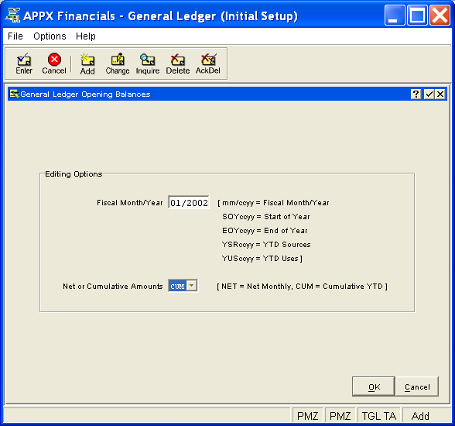Click the red Cancel toolbar icon
455x426 pixels.
(x=54, y=64)
